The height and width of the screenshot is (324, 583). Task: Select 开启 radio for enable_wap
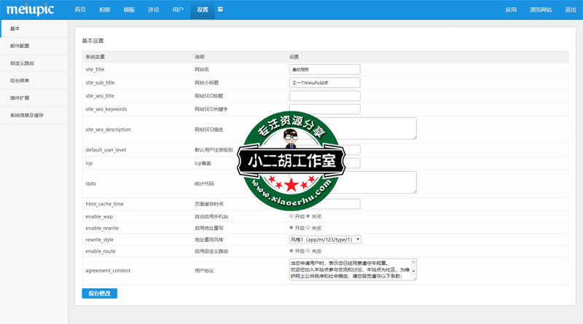[291, 216]
